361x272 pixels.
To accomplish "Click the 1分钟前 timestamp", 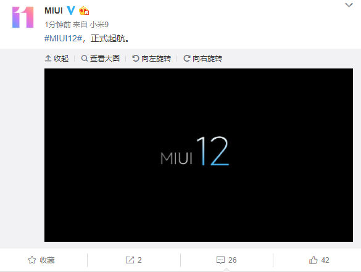I will (57, 25).
